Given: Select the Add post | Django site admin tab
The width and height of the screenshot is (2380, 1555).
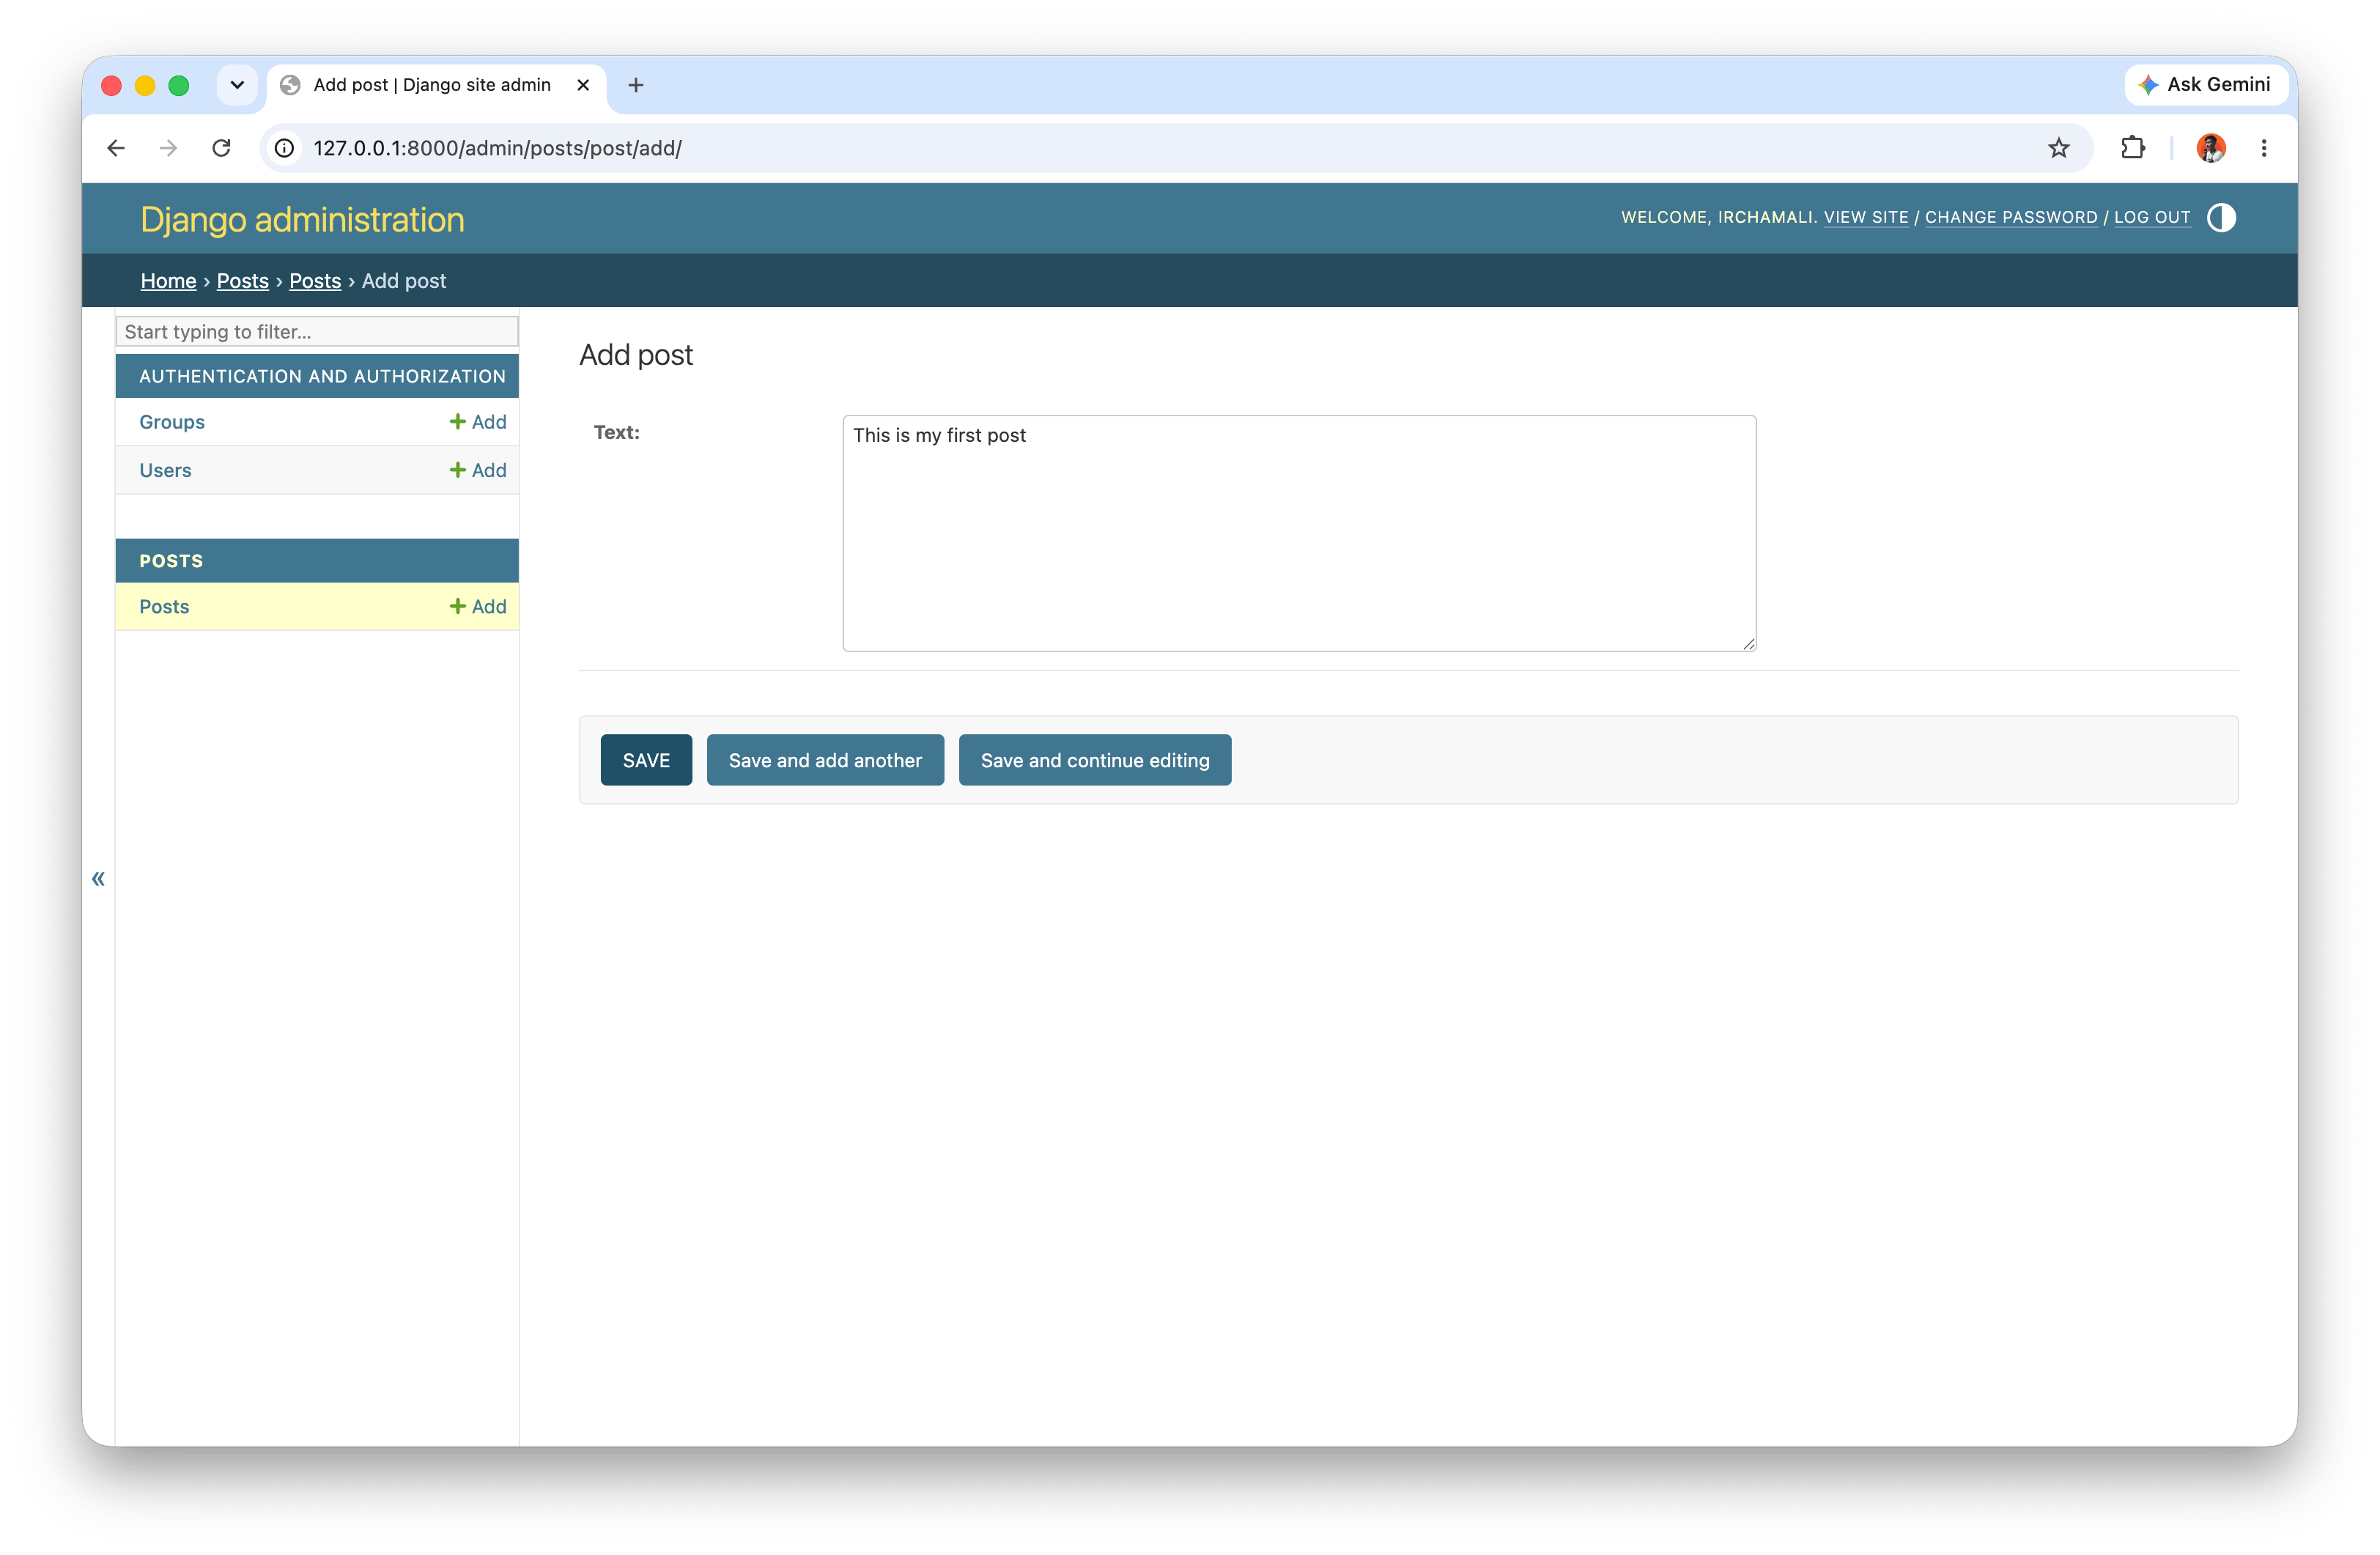Looking at the screenshot, I should [436, 85].
